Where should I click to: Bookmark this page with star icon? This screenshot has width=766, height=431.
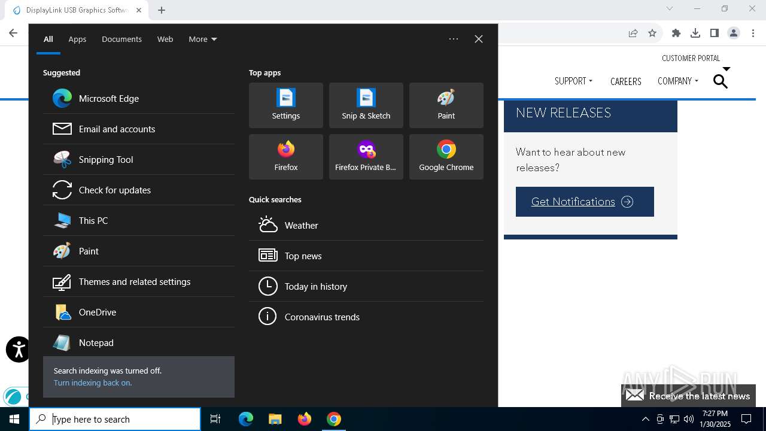tap(652, 34)
